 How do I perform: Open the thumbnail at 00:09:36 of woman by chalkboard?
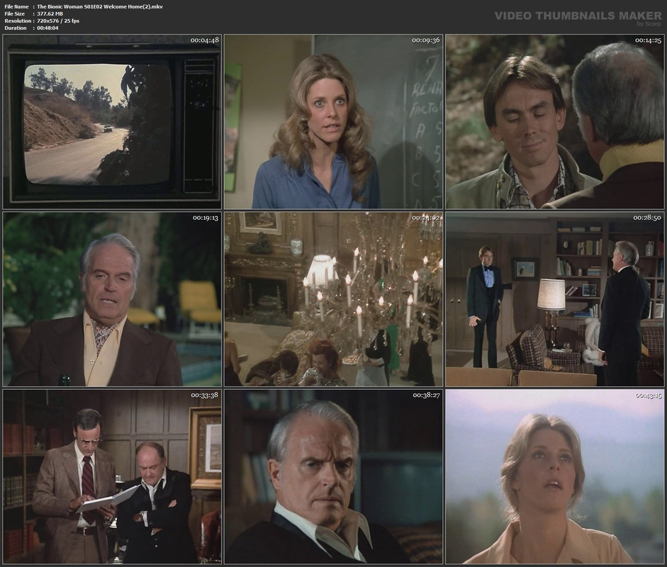pyautogui.click(x=333, y=122)
